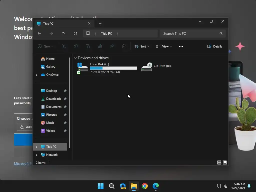Open pinned Music folder
This screenshot has height=192, width=256.
[x=50, y=123]
